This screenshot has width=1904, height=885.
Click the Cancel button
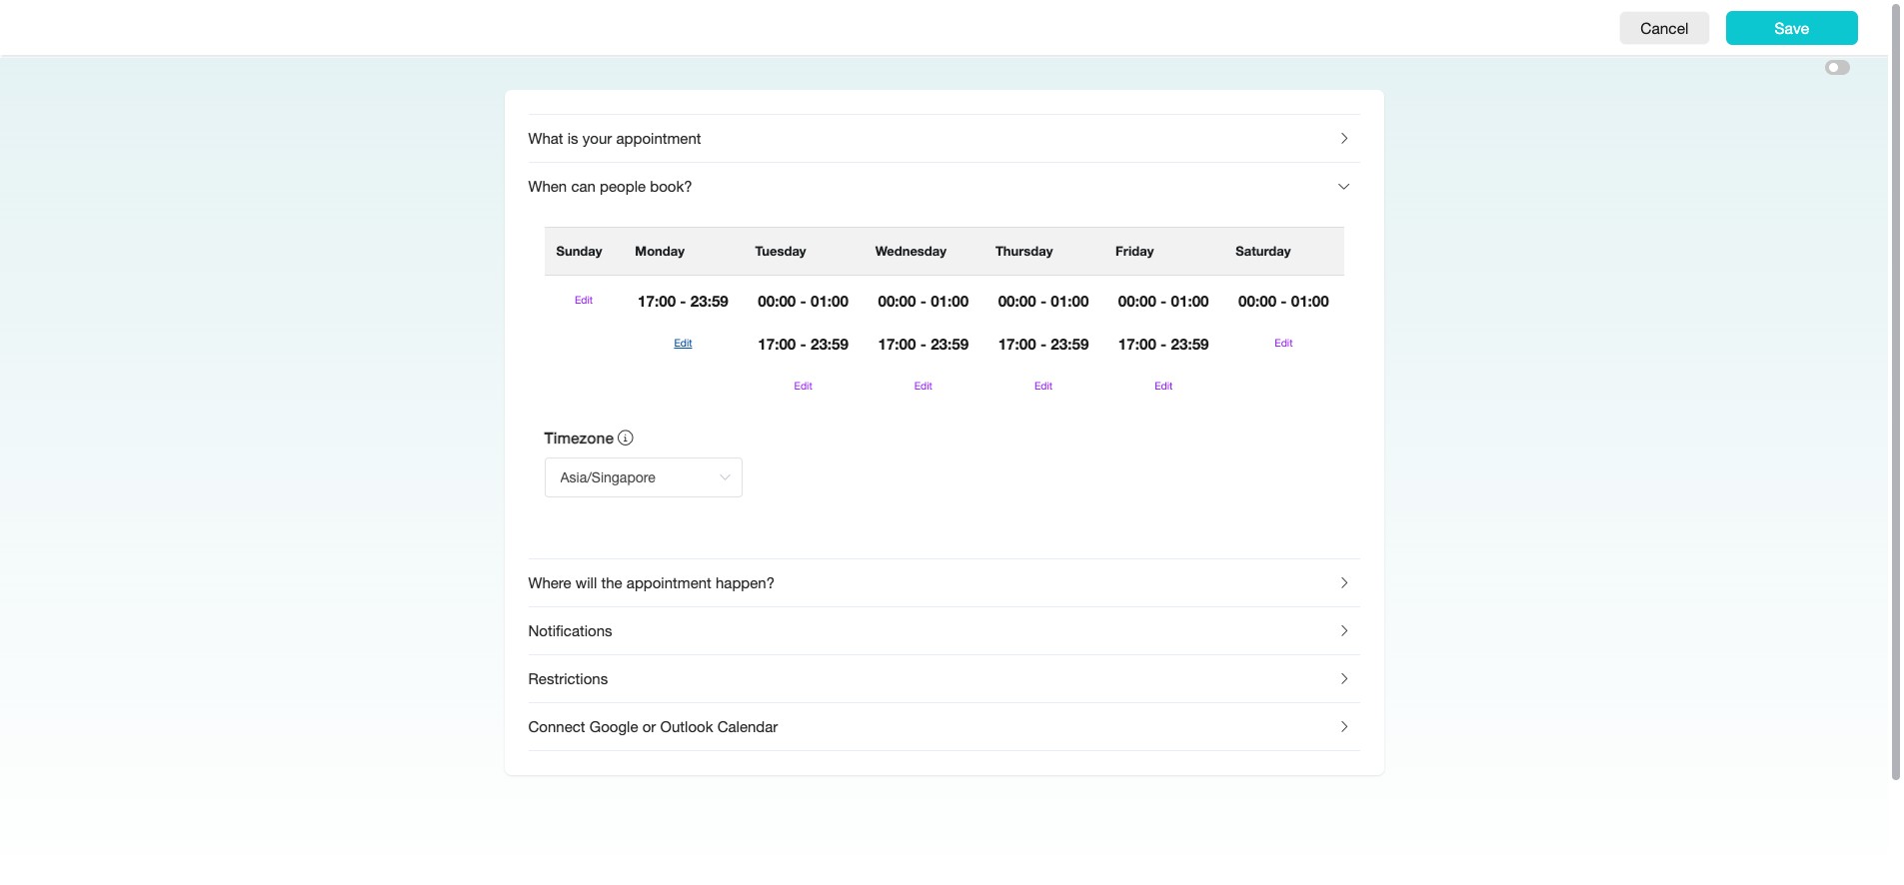pos(1664,28)
